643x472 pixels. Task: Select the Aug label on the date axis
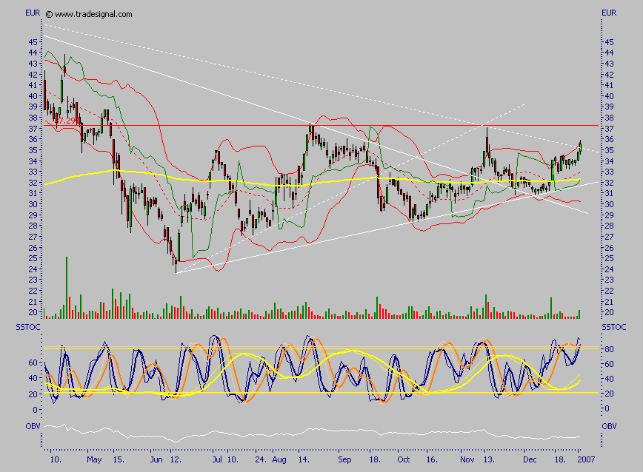[279, 459]
